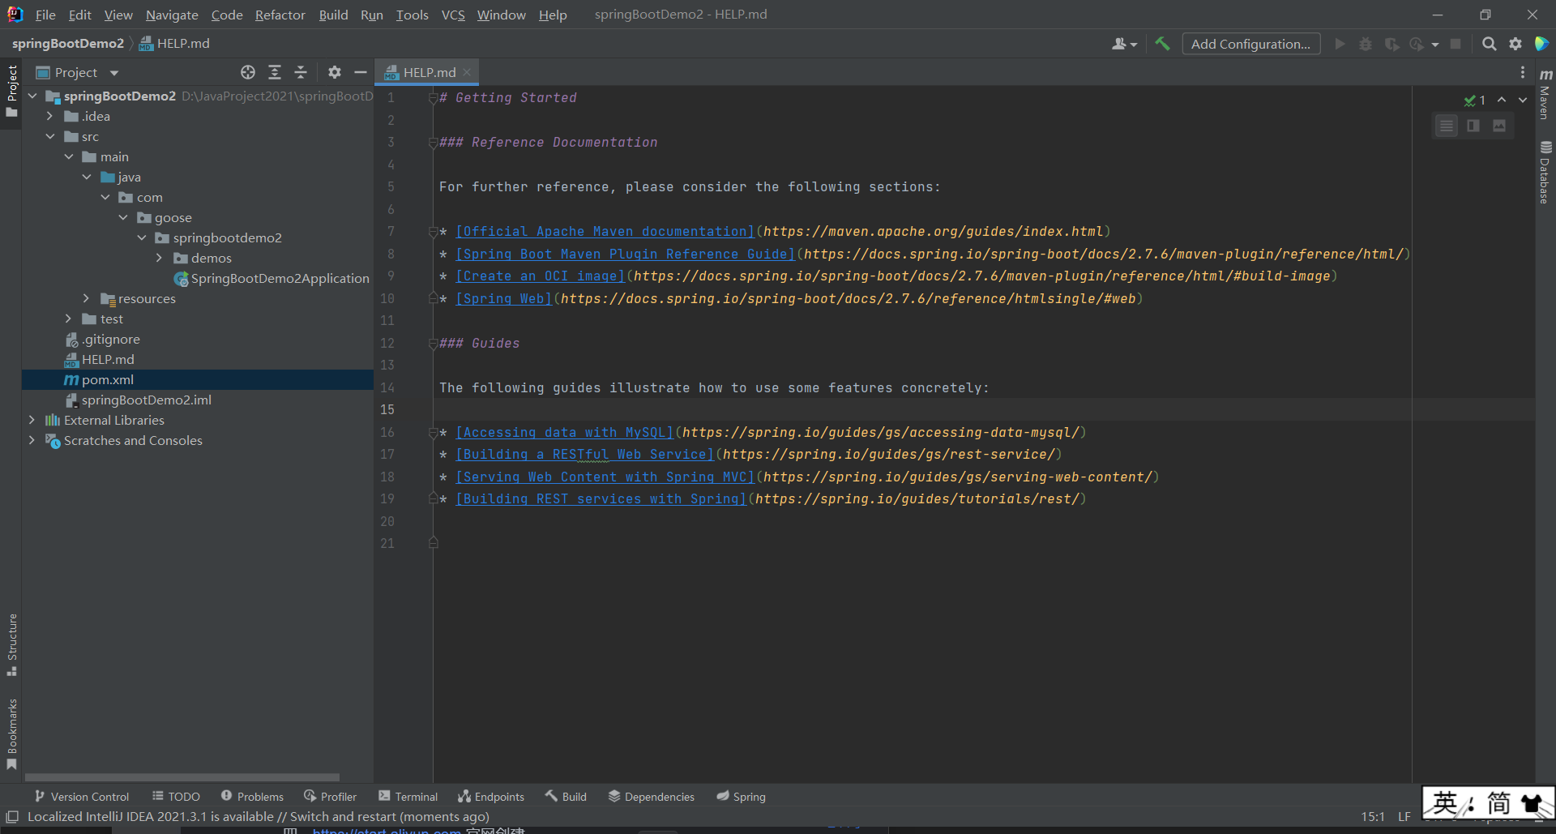Image resolution: width=1556 pixels, height=834 pixels.
Task: Toggle the Project side tool window
Action: pos(11,91)
